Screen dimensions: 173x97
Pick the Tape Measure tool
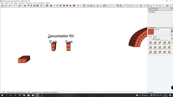click(41, 5)
